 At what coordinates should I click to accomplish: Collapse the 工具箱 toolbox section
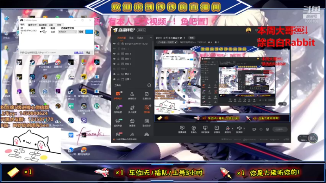(149, 85)
